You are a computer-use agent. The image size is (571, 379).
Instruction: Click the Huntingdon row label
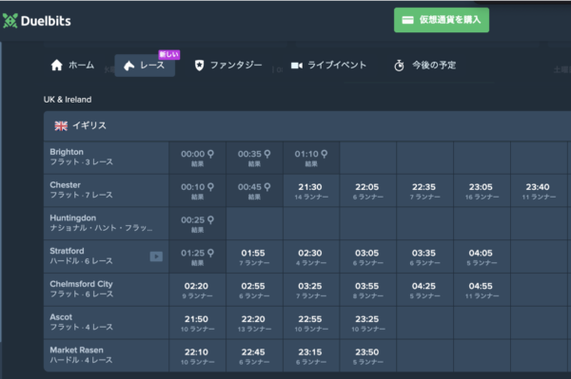[x=106, y=224]
